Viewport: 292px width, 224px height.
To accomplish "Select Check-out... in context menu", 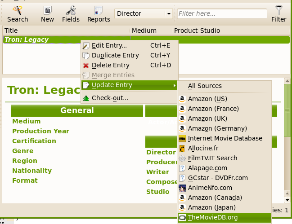I will (x=130, y=98).
